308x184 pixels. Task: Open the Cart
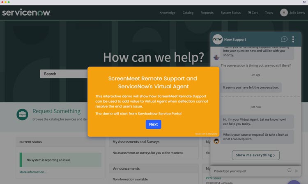pos(253,13)
